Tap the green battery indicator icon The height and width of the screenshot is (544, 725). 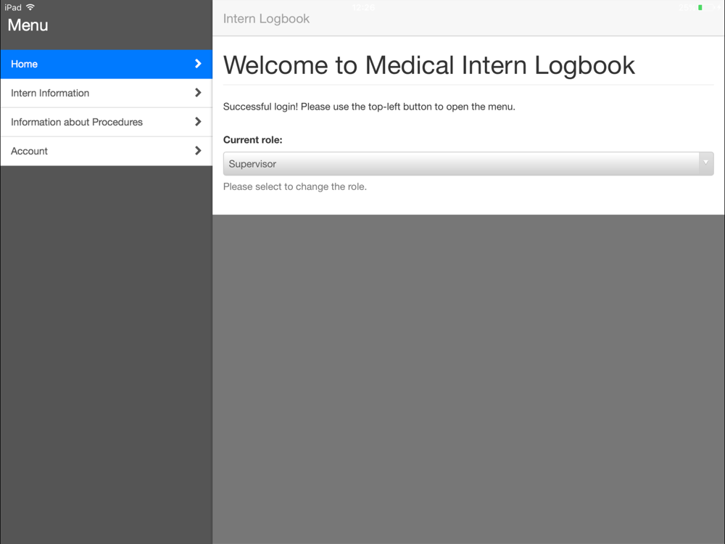pos(705,7)
